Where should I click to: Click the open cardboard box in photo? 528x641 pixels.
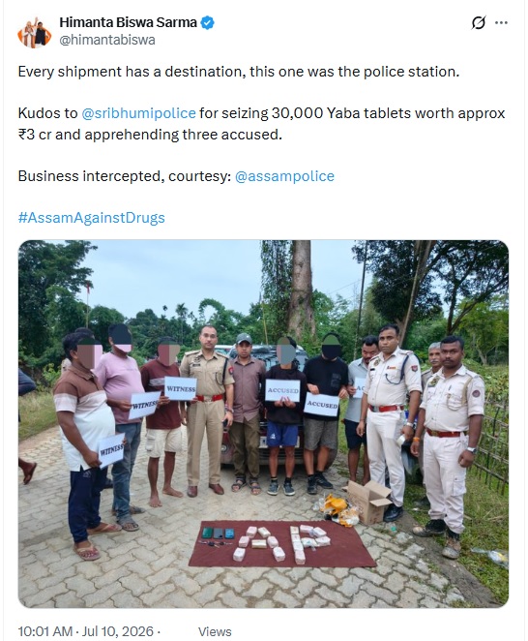(x=367, y=502)
